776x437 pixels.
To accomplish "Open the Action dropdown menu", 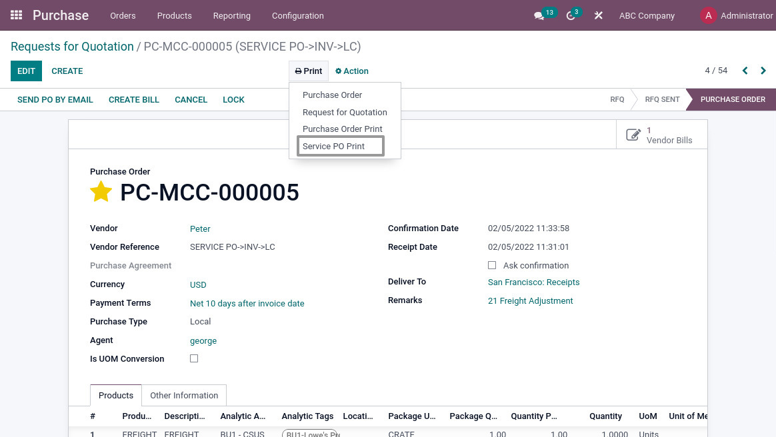I will [351, 71].
